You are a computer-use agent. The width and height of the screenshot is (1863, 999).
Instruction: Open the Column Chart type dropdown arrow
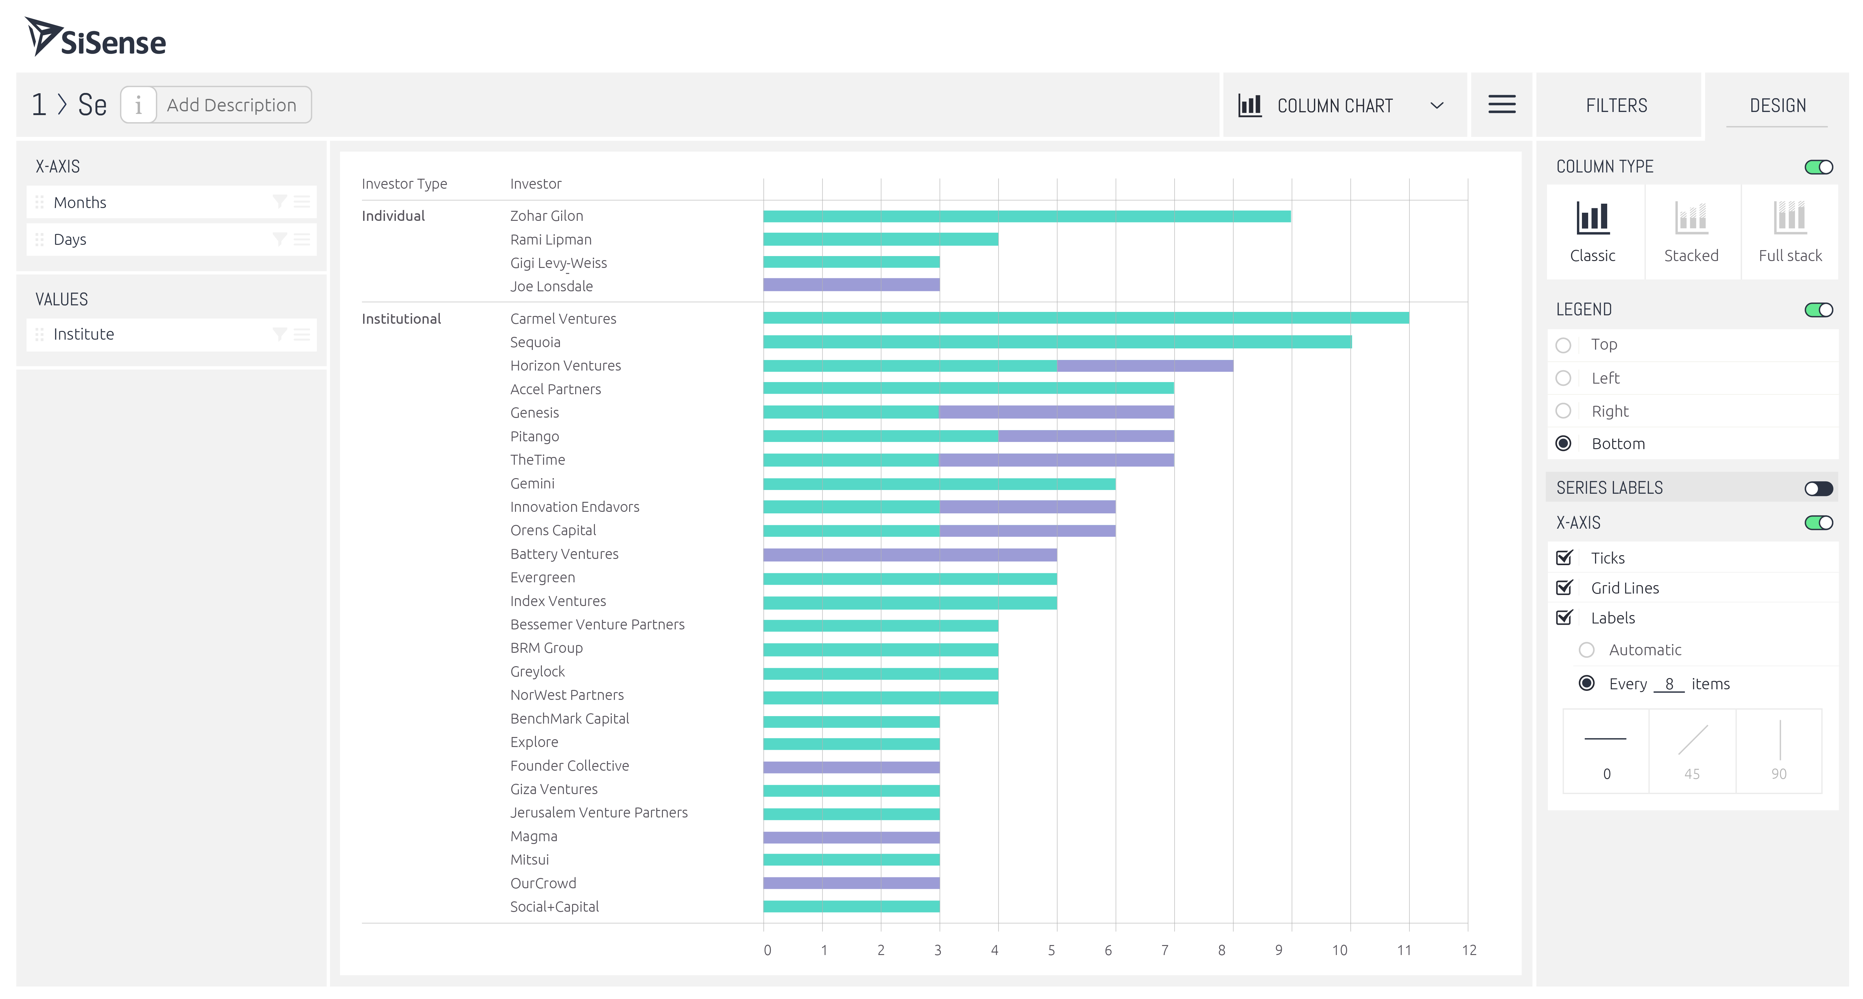pos(1437,105)
